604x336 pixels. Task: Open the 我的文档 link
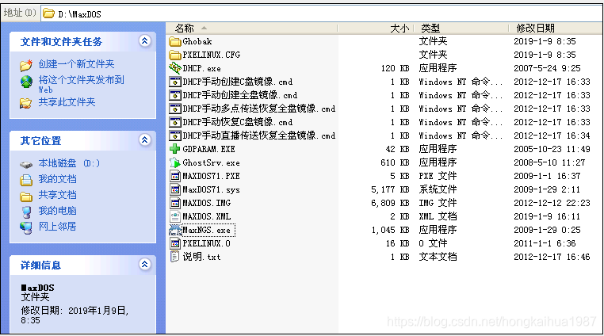click(57, 179)
